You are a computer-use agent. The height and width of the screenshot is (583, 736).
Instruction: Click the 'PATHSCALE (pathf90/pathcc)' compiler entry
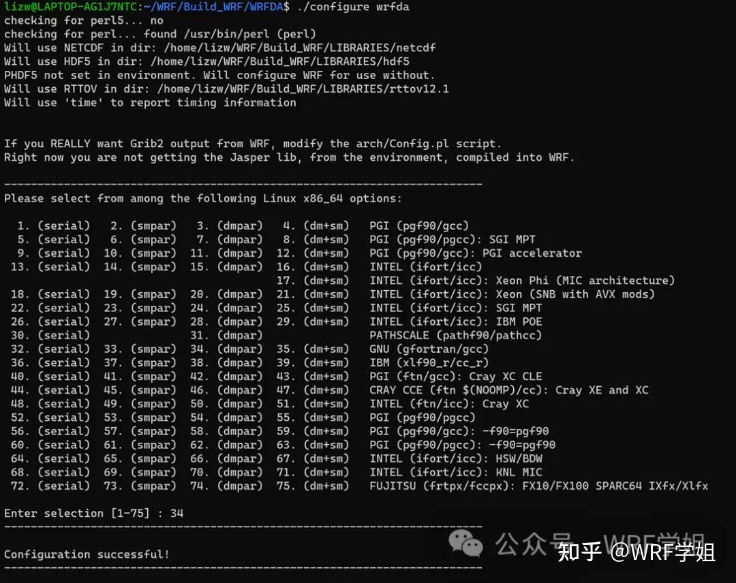(456, 335)
